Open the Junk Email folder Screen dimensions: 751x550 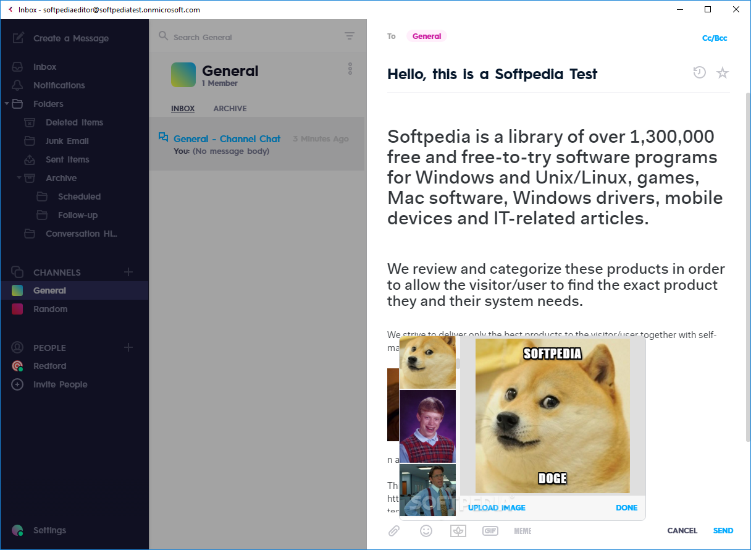pos(67,141)
